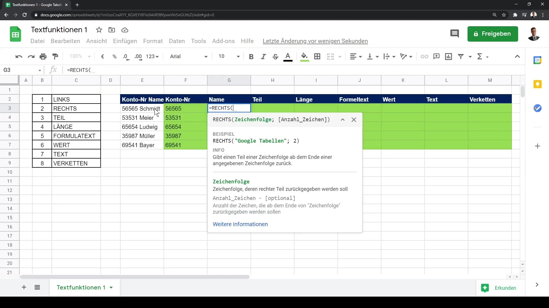The height and width of the screenshot is (308, 549).
Task: Open the all sheets list icon
Action: point(37,287)
